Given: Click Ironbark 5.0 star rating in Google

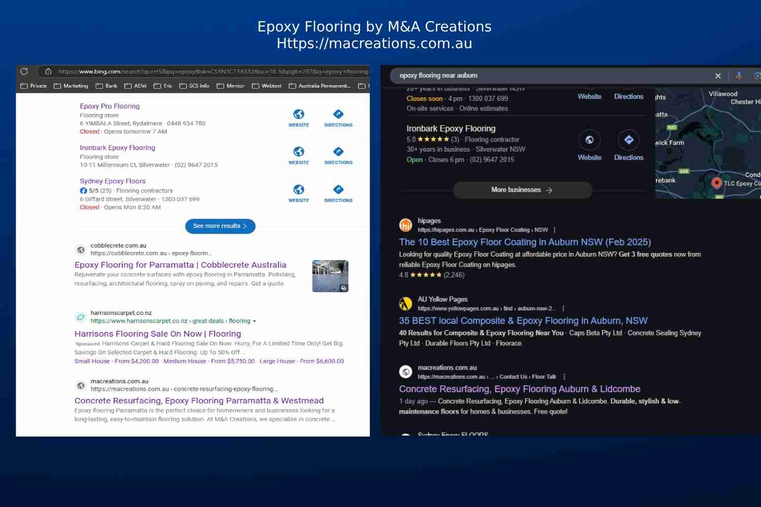Looking at the screenshot, I should (433, 139).
